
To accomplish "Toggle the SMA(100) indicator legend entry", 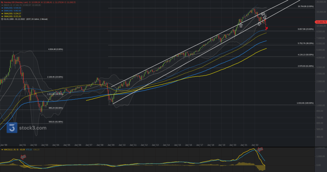I will point(12,16).
